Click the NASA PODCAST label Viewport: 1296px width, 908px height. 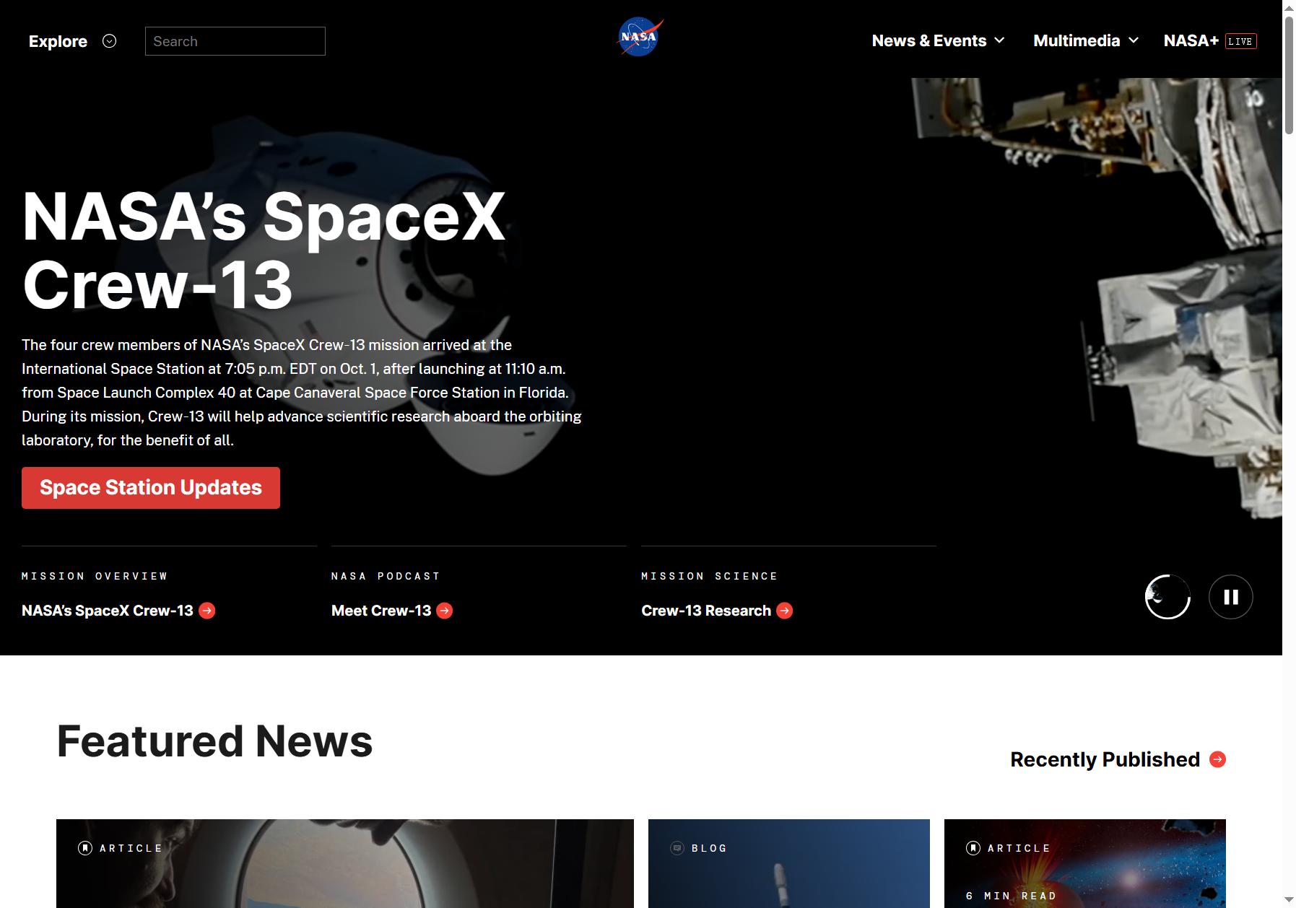tap(386, 576)
